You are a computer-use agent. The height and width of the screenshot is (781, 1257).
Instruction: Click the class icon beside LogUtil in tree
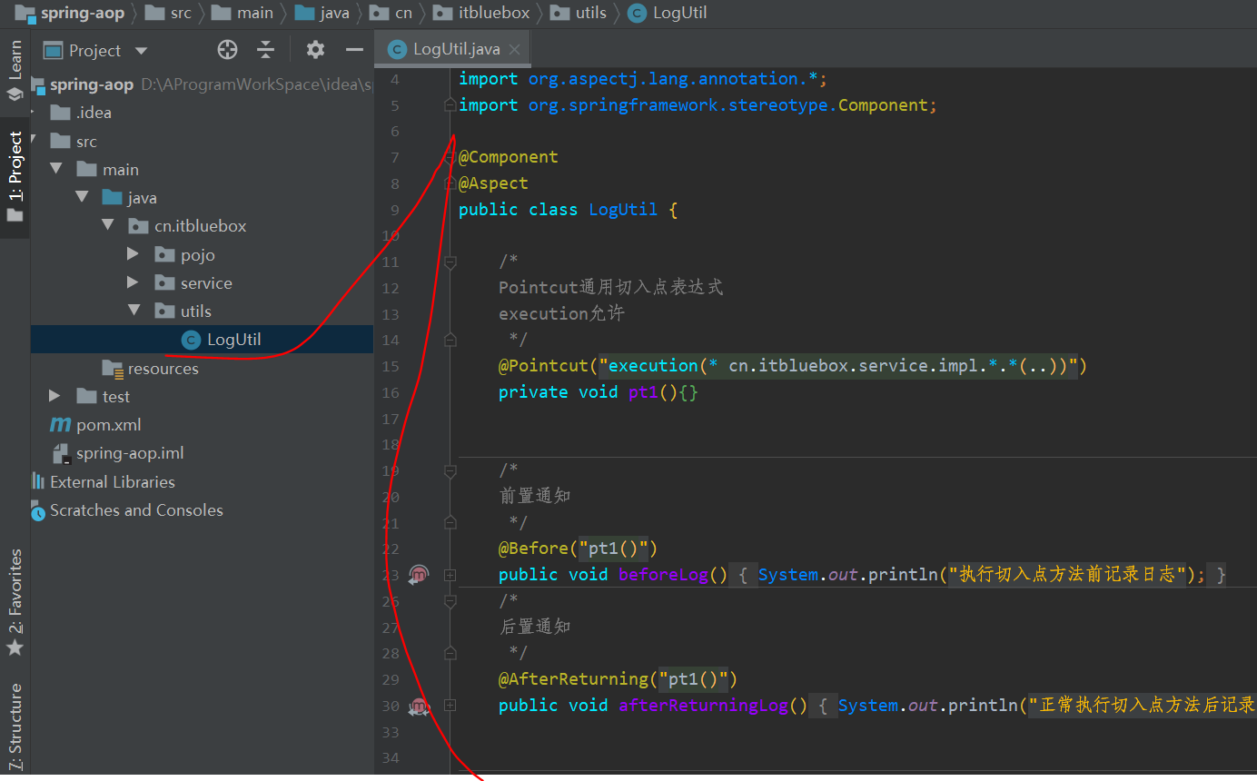[x=191, y=340]
